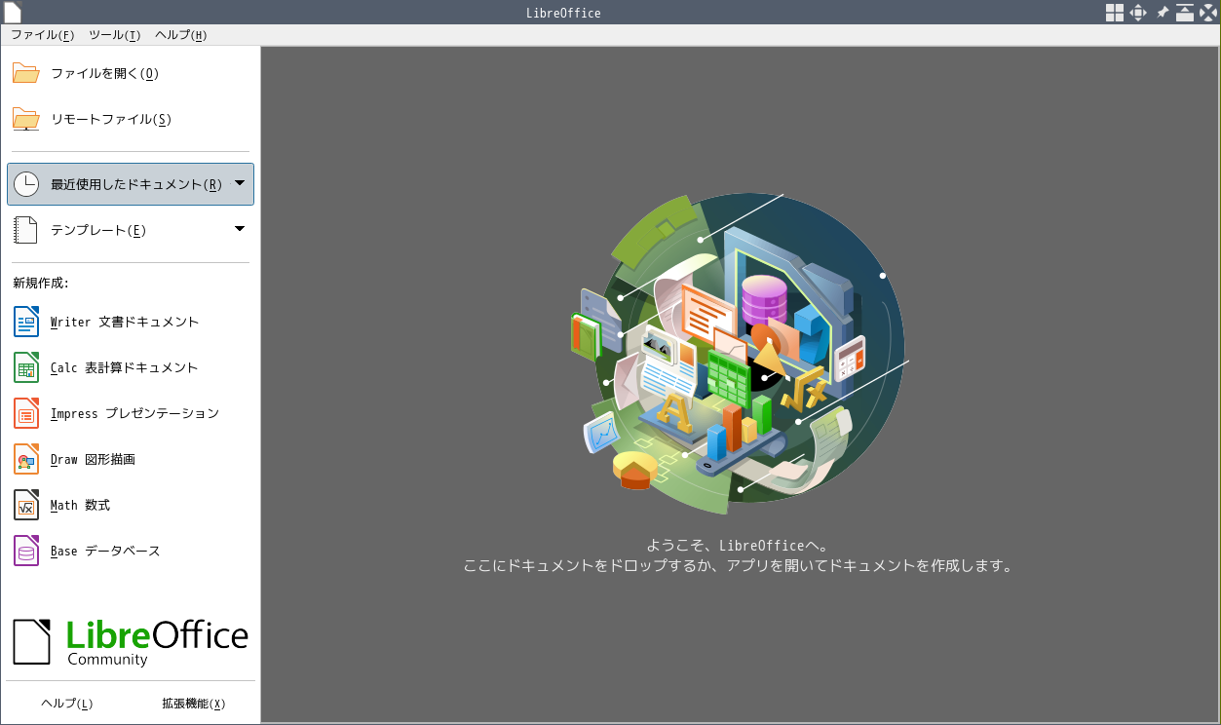Expand the templates dropdown arrow

[x=240, y=229]
